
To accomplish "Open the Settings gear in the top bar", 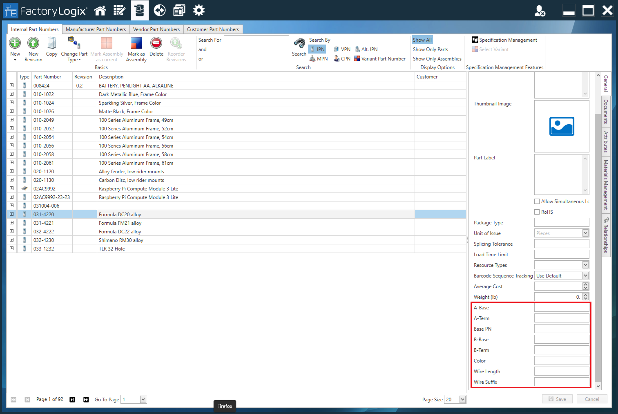I will coord(199,10).
